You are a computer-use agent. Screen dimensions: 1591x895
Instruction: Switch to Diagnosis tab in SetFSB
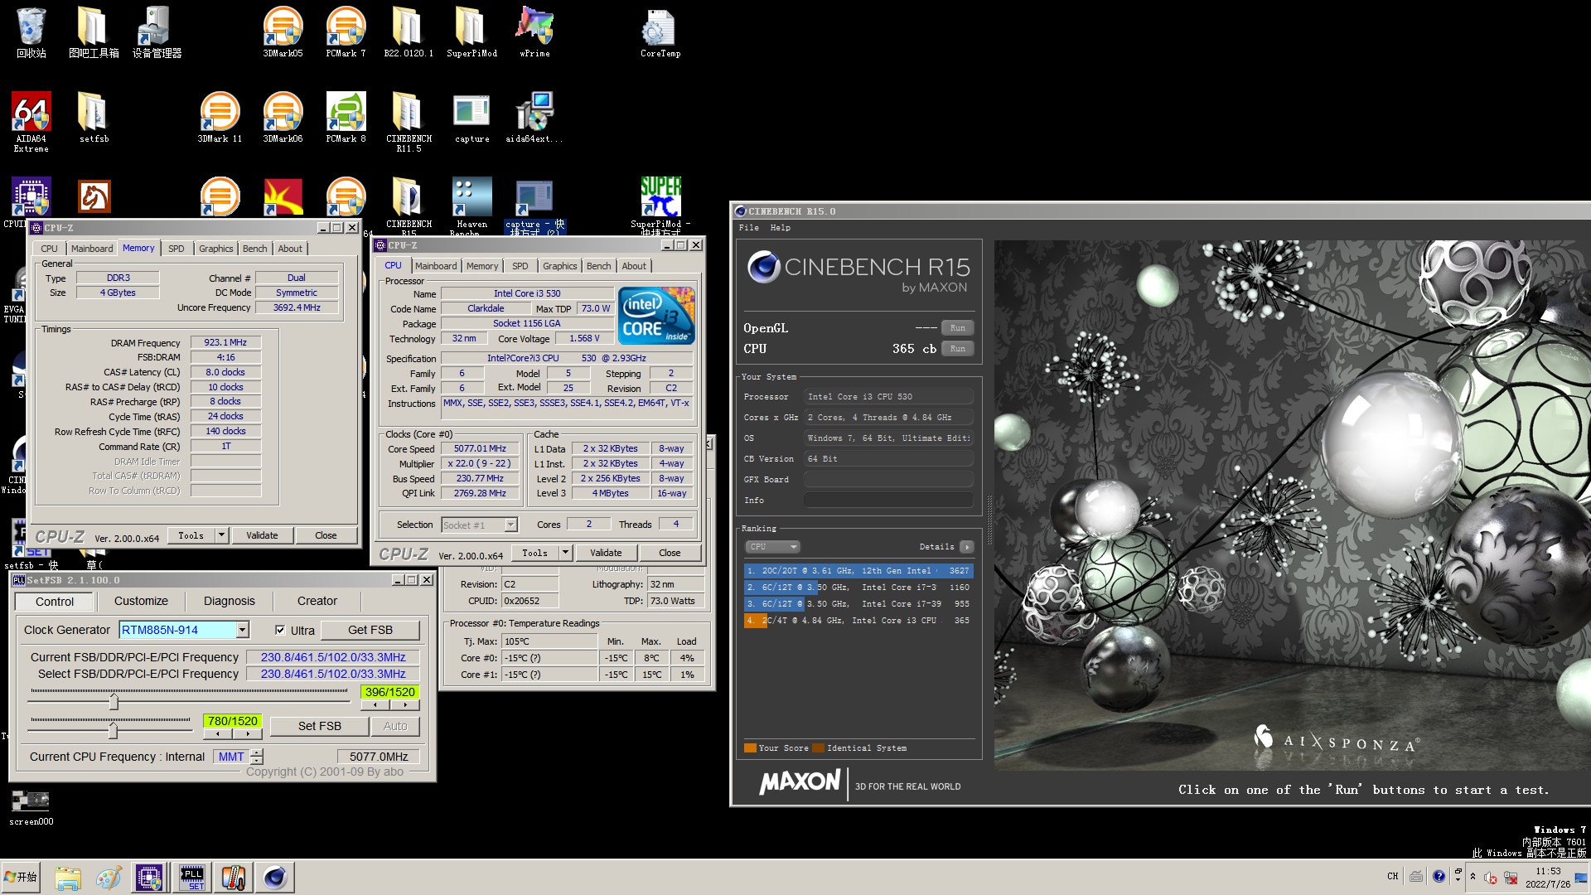point(230,602)
